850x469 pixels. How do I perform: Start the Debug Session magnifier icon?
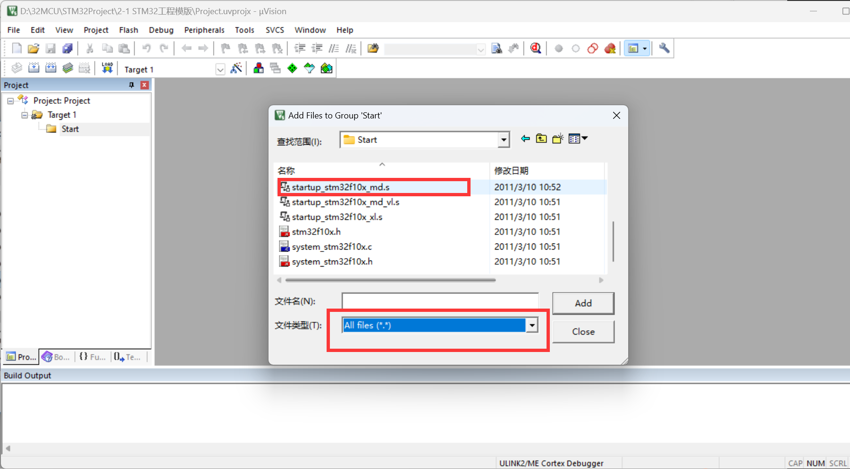point(536,48)
